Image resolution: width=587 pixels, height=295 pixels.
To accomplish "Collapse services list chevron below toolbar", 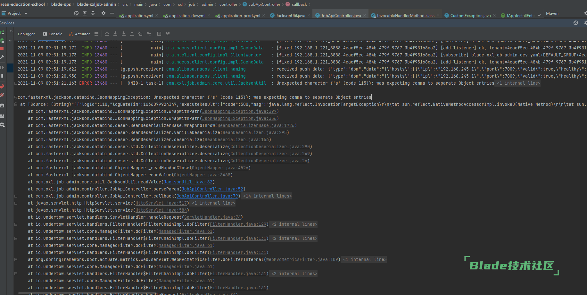I will [10, 41].
